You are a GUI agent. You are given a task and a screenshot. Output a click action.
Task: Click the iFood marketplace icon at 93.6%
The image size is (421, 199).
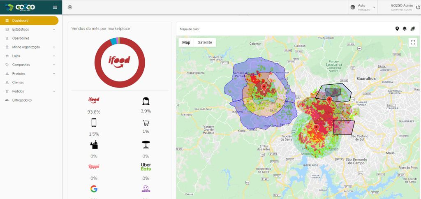[94, 100]
